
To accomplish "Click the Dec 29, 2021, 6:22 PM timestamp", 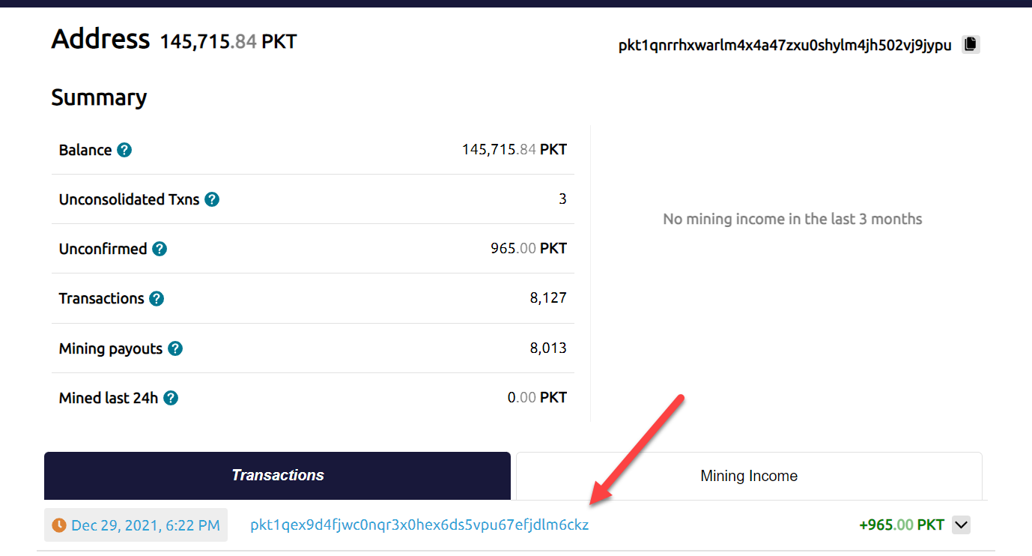I will tap(145, 525).
